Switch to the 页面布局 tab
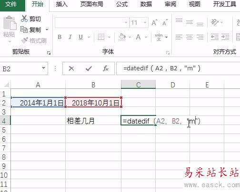This screenshot has width=240, height=192. 92,4
